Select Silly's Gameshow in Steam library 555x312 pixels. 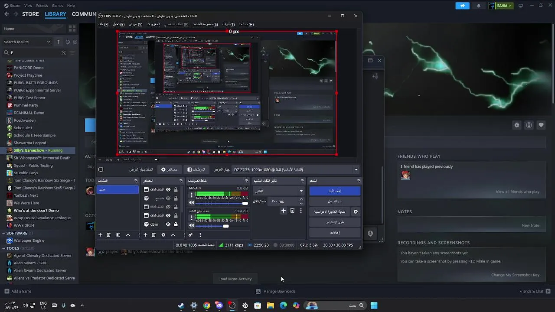(38, 150)
